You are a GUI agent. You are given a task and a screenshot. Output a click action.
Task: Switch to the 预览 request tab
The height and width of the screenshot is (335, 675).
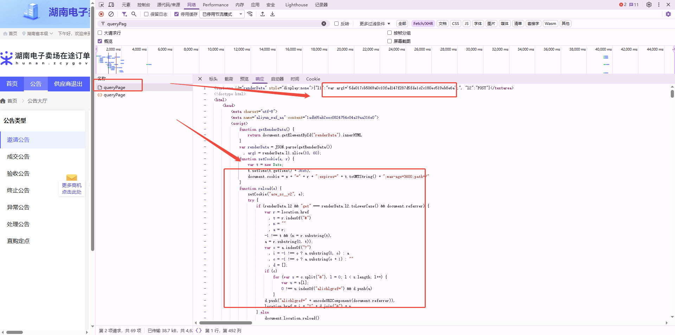[x=244, y=79]
